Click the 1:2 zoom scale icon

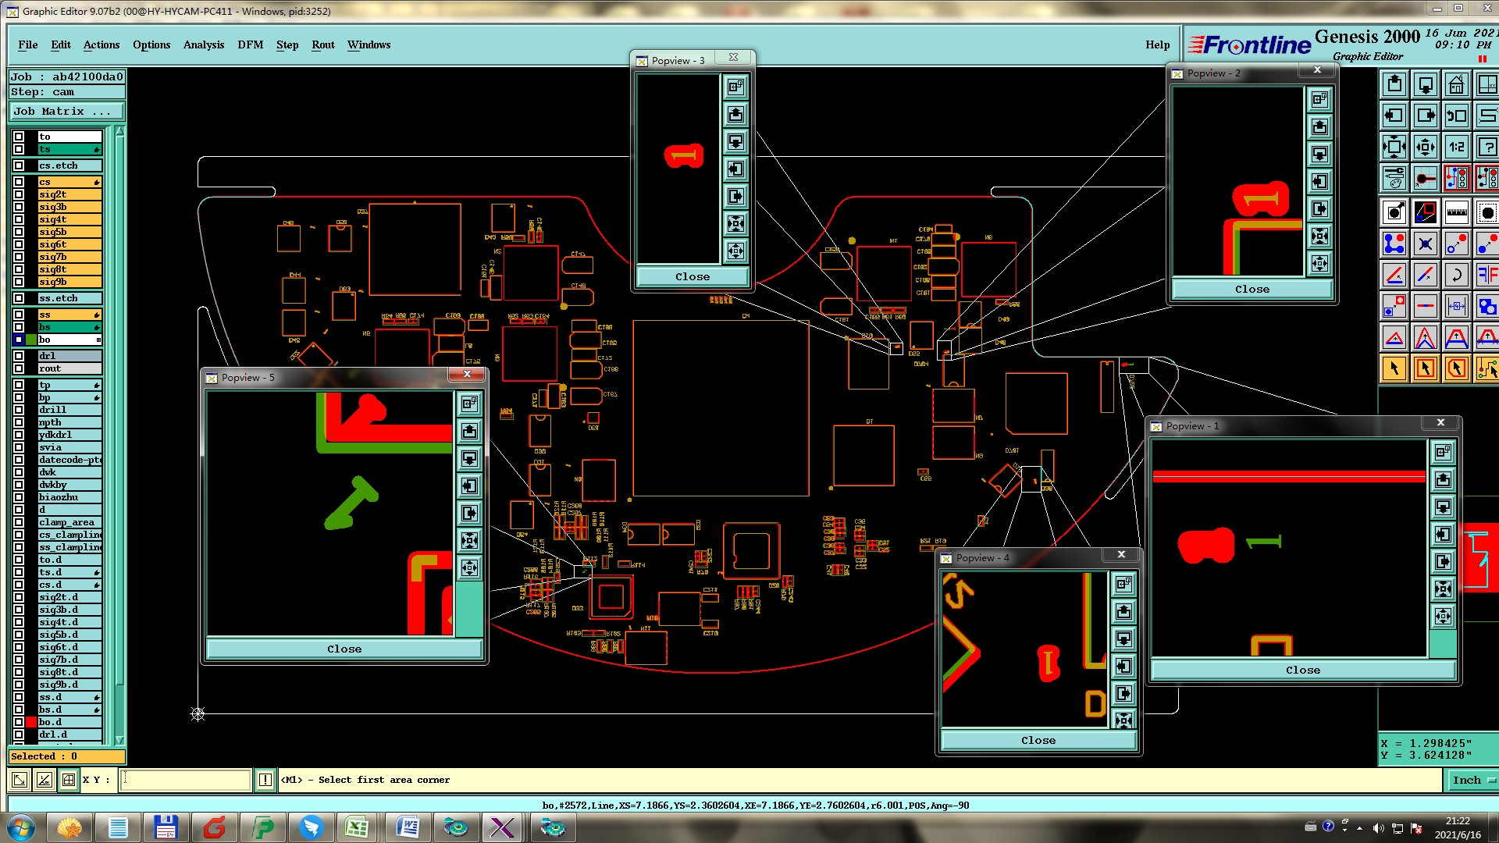1456,147
